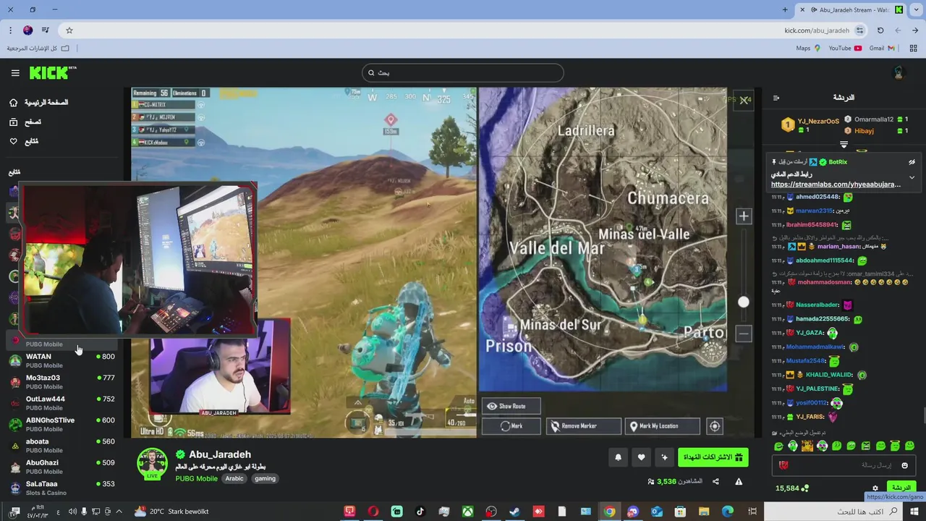Bookmark page with star icon
The image size is (926, 521).
69,30
